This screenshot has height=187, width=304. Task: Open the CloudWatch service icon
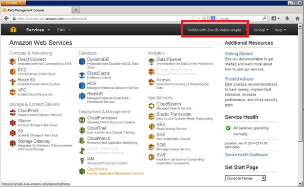click(x=82, y=140)
